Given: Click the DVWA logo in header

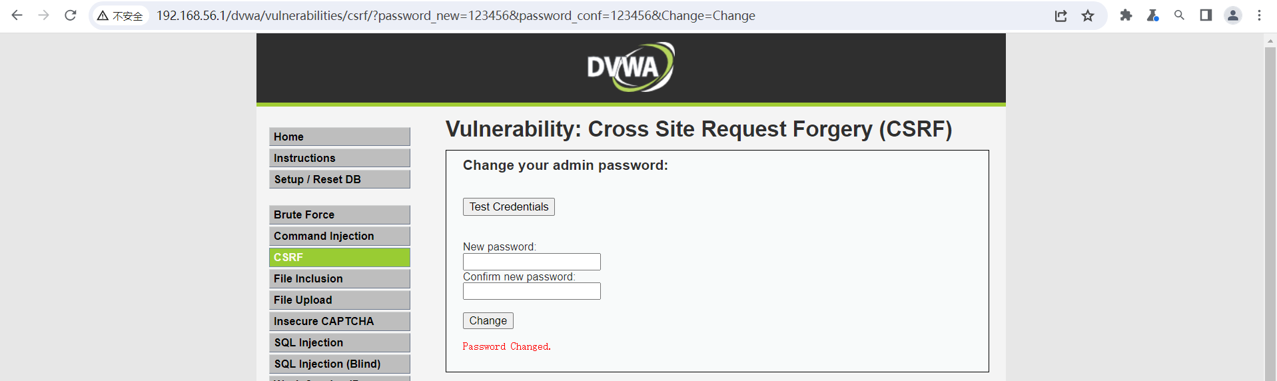Looking at the screenshot, I should 630,67.
